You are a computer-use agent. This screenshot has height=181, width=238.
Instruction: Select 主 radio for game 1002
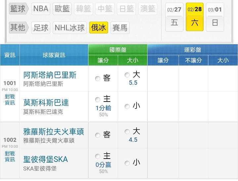(x=98, y=156)
